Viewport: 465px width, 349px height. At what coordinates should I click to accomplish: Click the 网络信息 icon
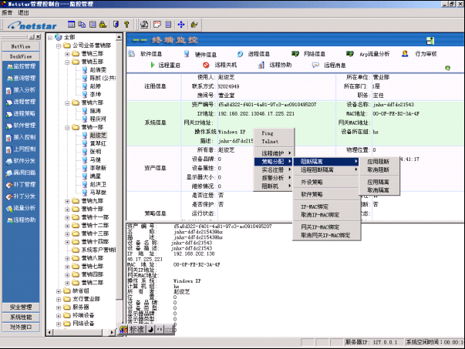295,53
